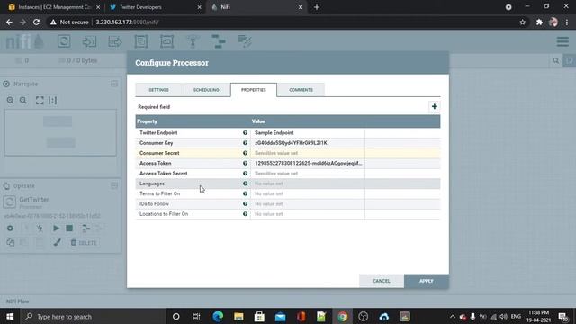Click the Apply button
Screen dimensions: 576x324
tap(426, 281)
